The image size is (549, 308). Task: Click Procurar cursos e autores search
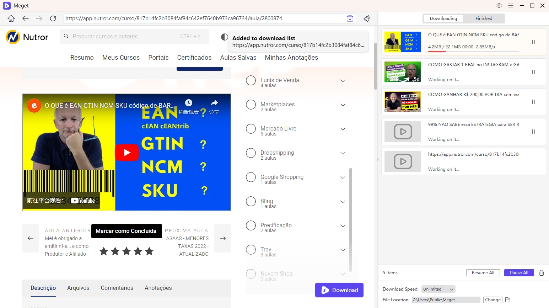click(134, 37)
